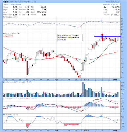The height and width of the screenshot is (132, 127).
Task: Click the red MA(50) legend
Action: coord(8,37)
